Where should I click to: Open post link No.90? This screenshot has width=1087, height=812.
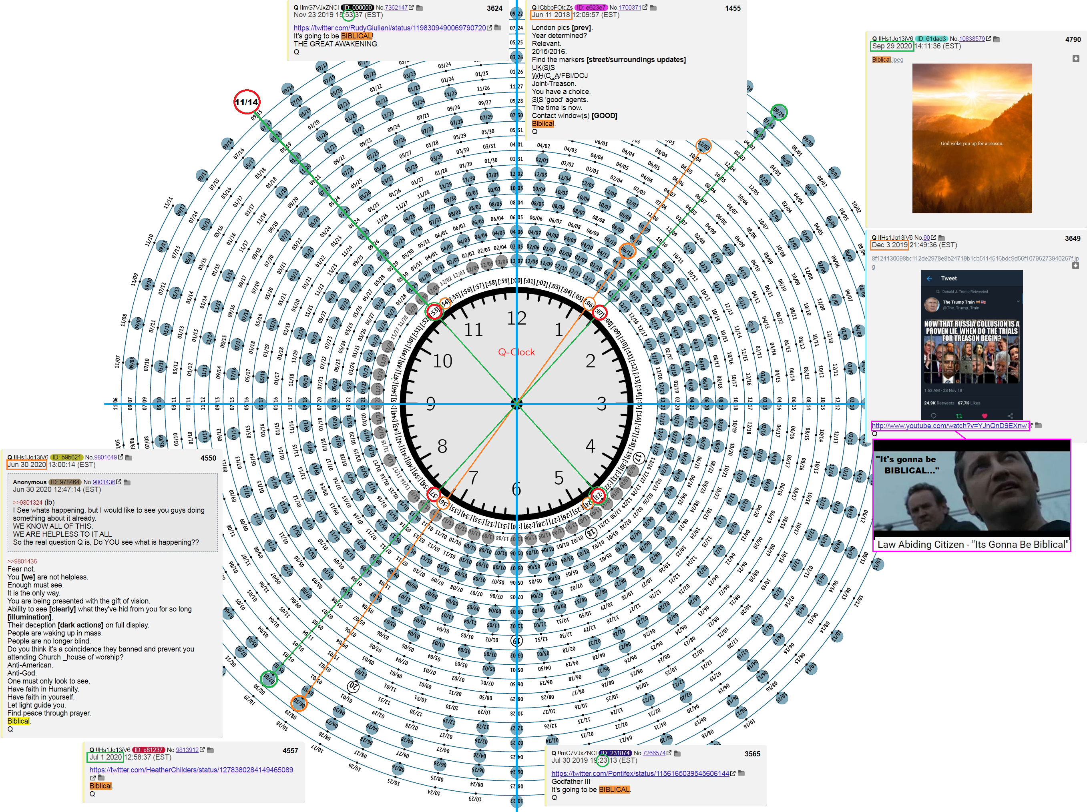[926, 237]
